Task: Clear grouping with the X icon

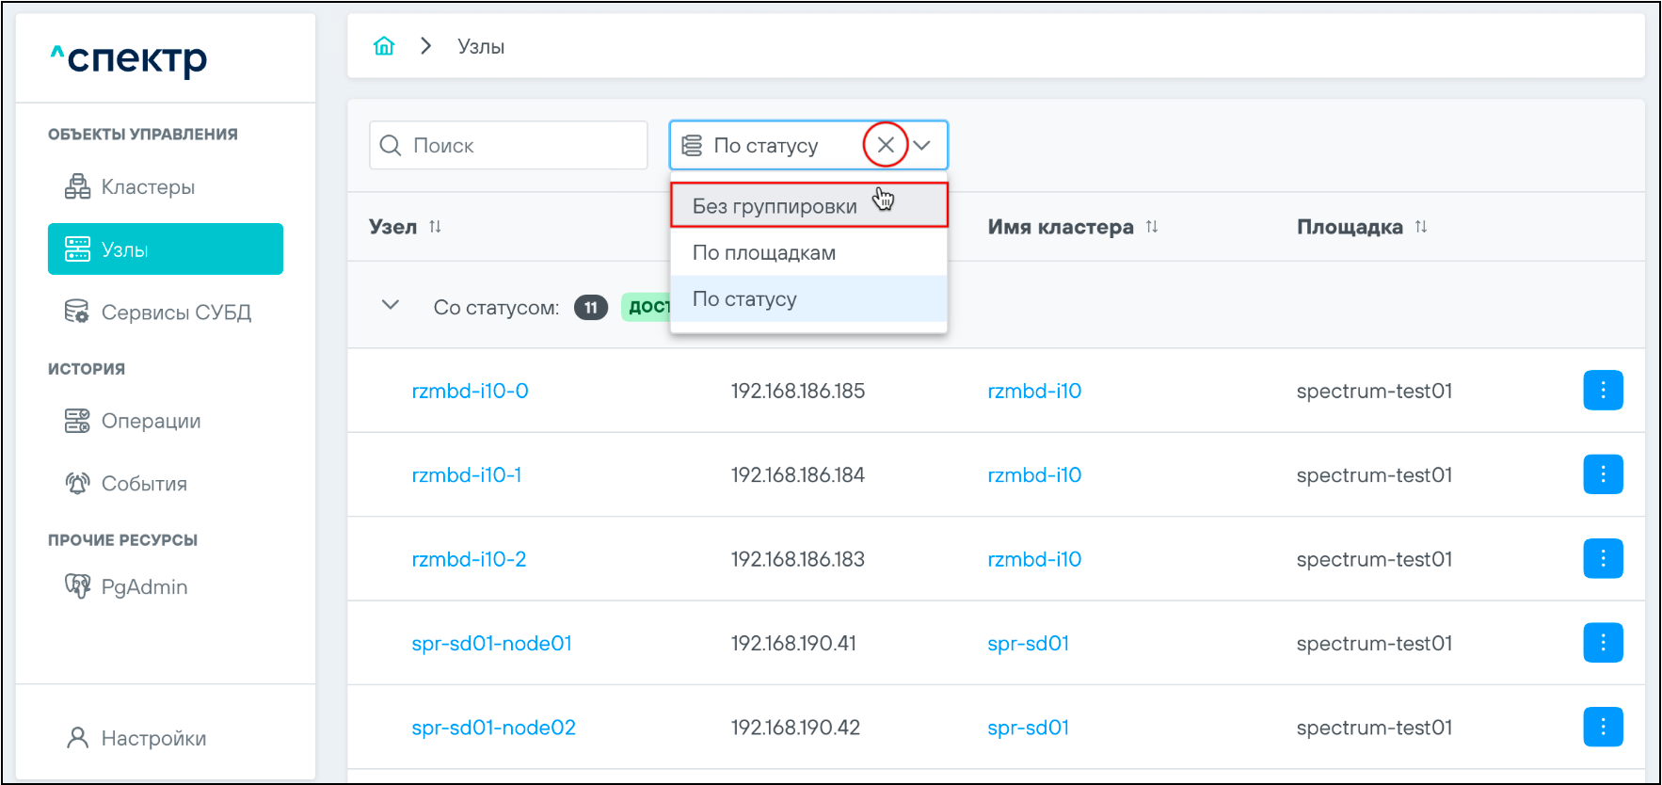Action: 886,145
